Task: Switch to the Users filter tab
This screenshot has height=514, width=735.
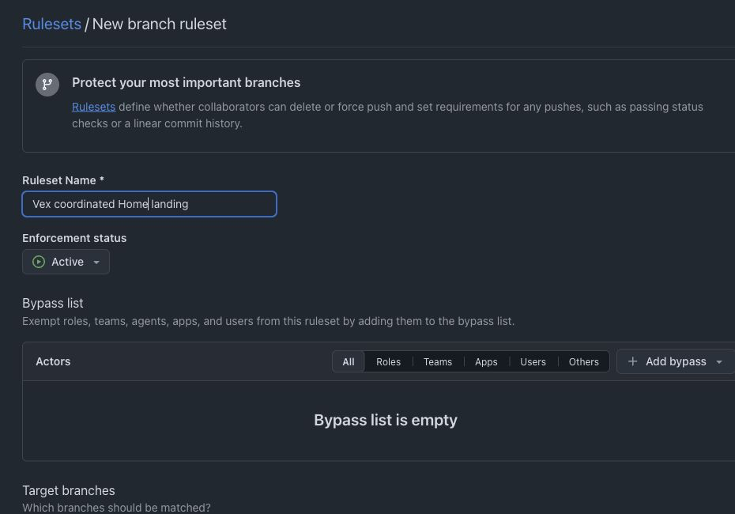Action: click(533, 361)
